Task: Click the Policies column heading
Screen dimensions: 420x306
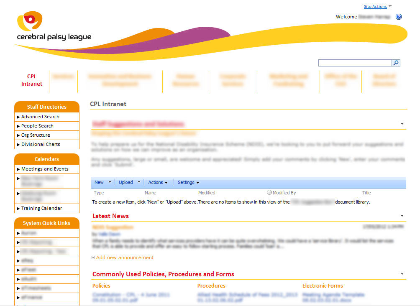Action: click(101, 286)
